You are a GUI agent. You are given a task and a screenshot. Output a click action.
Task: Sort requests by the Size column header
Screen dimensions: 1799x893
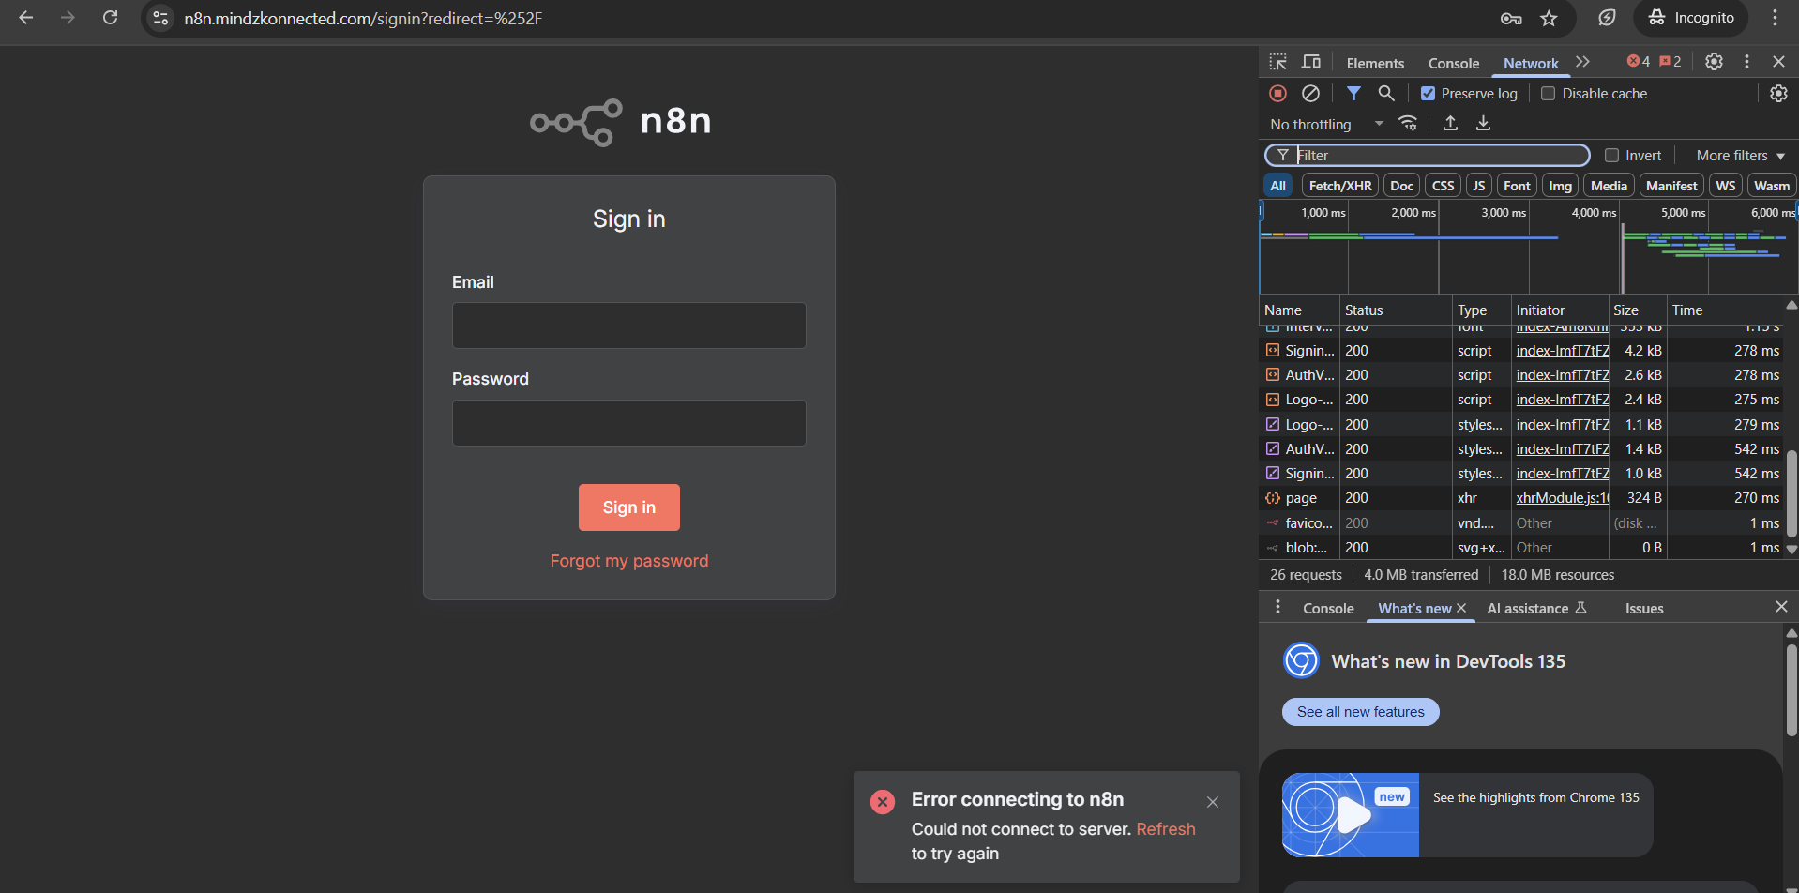(x=1636, y=310)
